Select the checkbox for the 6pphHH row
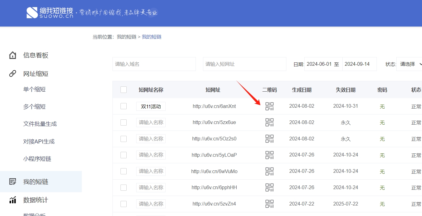Image resolution: width=422 pixels, height=216 pixels. 124,188
